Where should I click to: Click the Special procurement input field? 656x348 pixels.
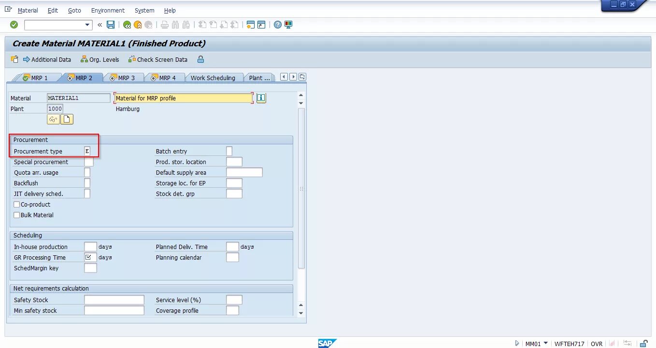(x=89, y=162)
